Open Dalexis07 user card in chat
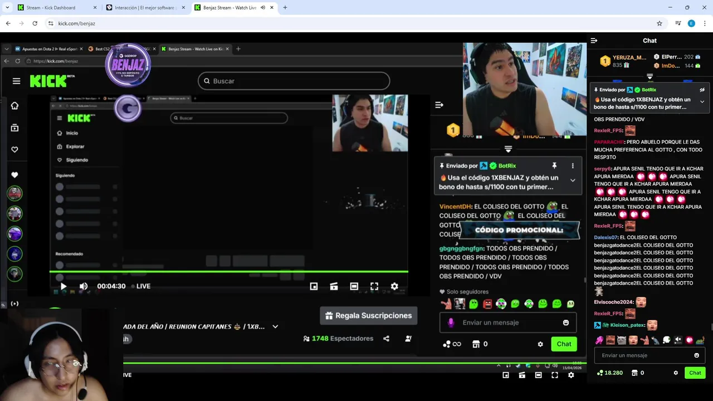This screenshot has width=713, height=401. 605,237
